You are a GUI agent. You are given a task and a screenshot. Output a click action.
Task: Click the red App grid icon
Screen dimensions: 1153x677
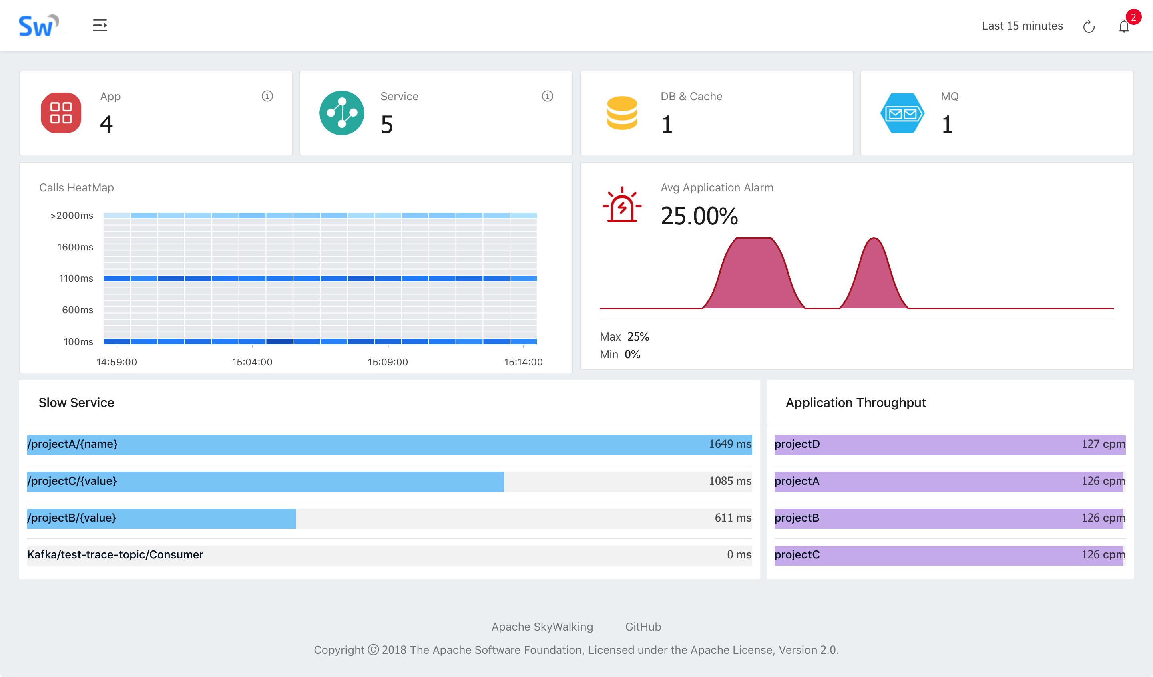pyautogui.click(x=61, y=113)
